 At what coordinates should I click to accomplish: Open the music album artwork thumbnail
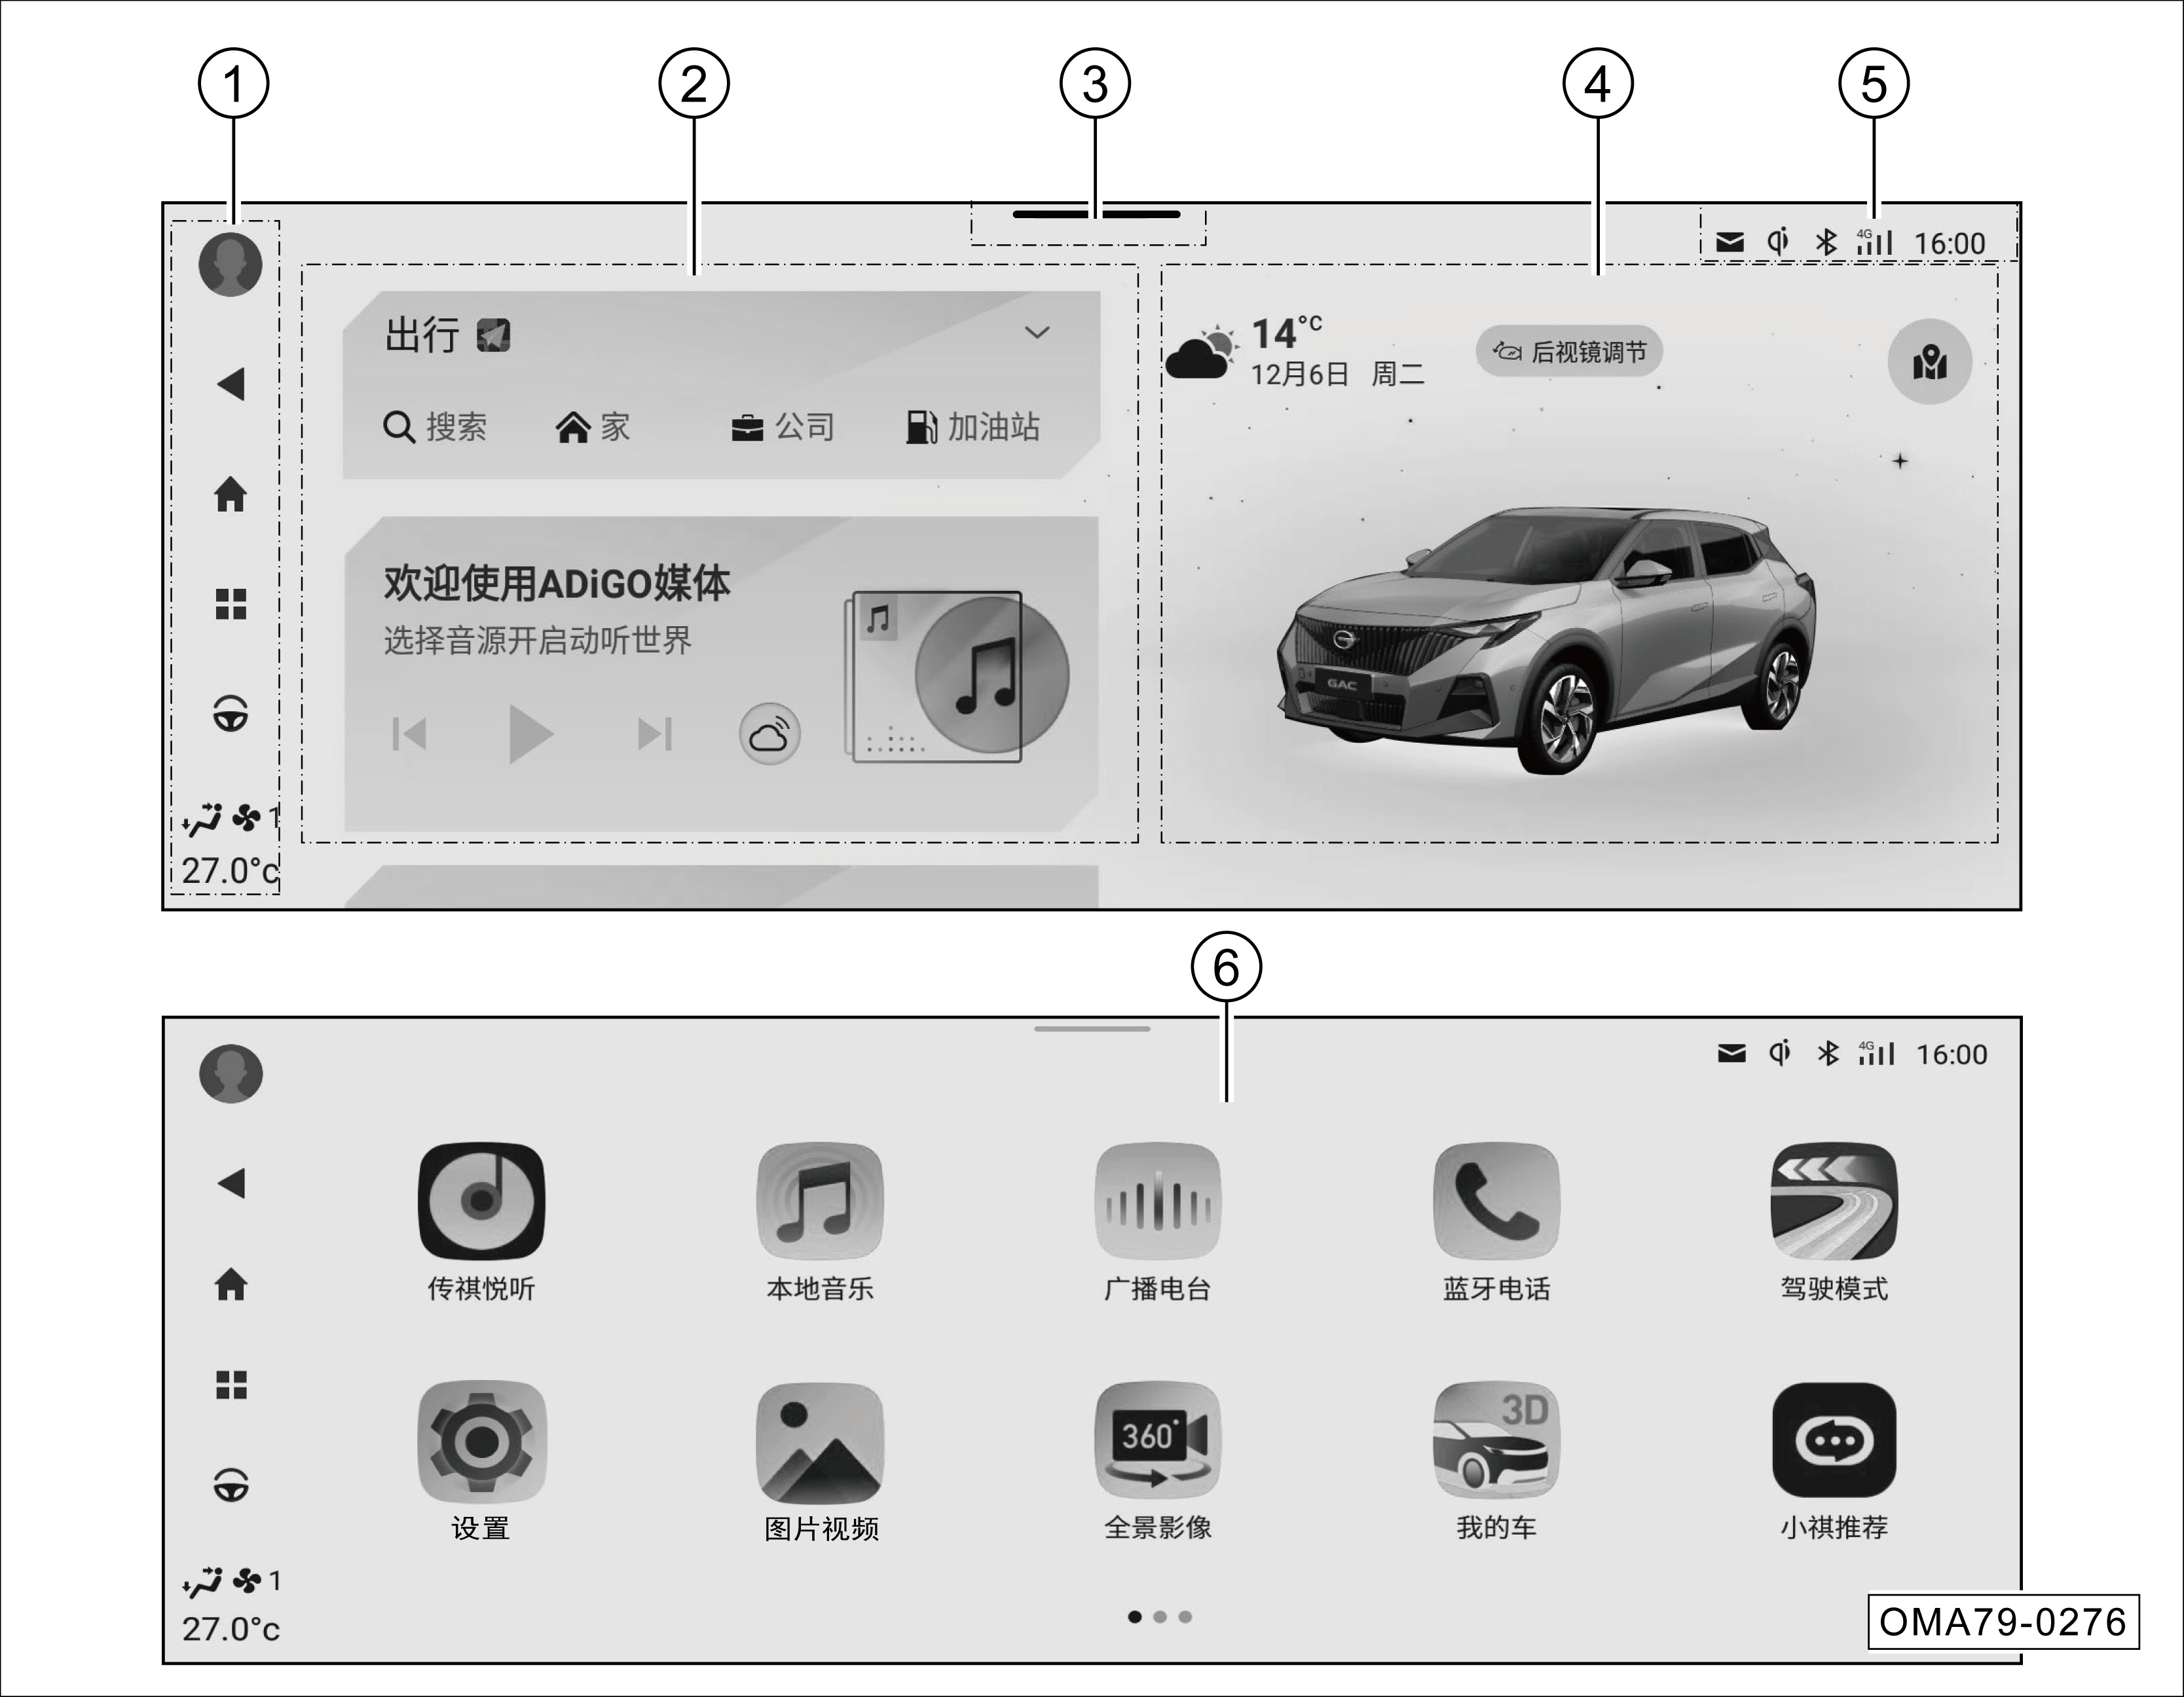tap(957, 677)
